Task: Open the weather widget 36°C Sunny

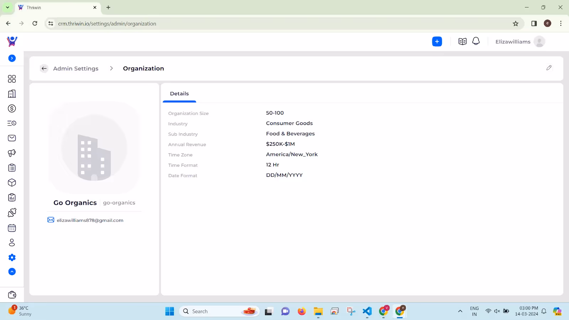Action: pos(20,311)
